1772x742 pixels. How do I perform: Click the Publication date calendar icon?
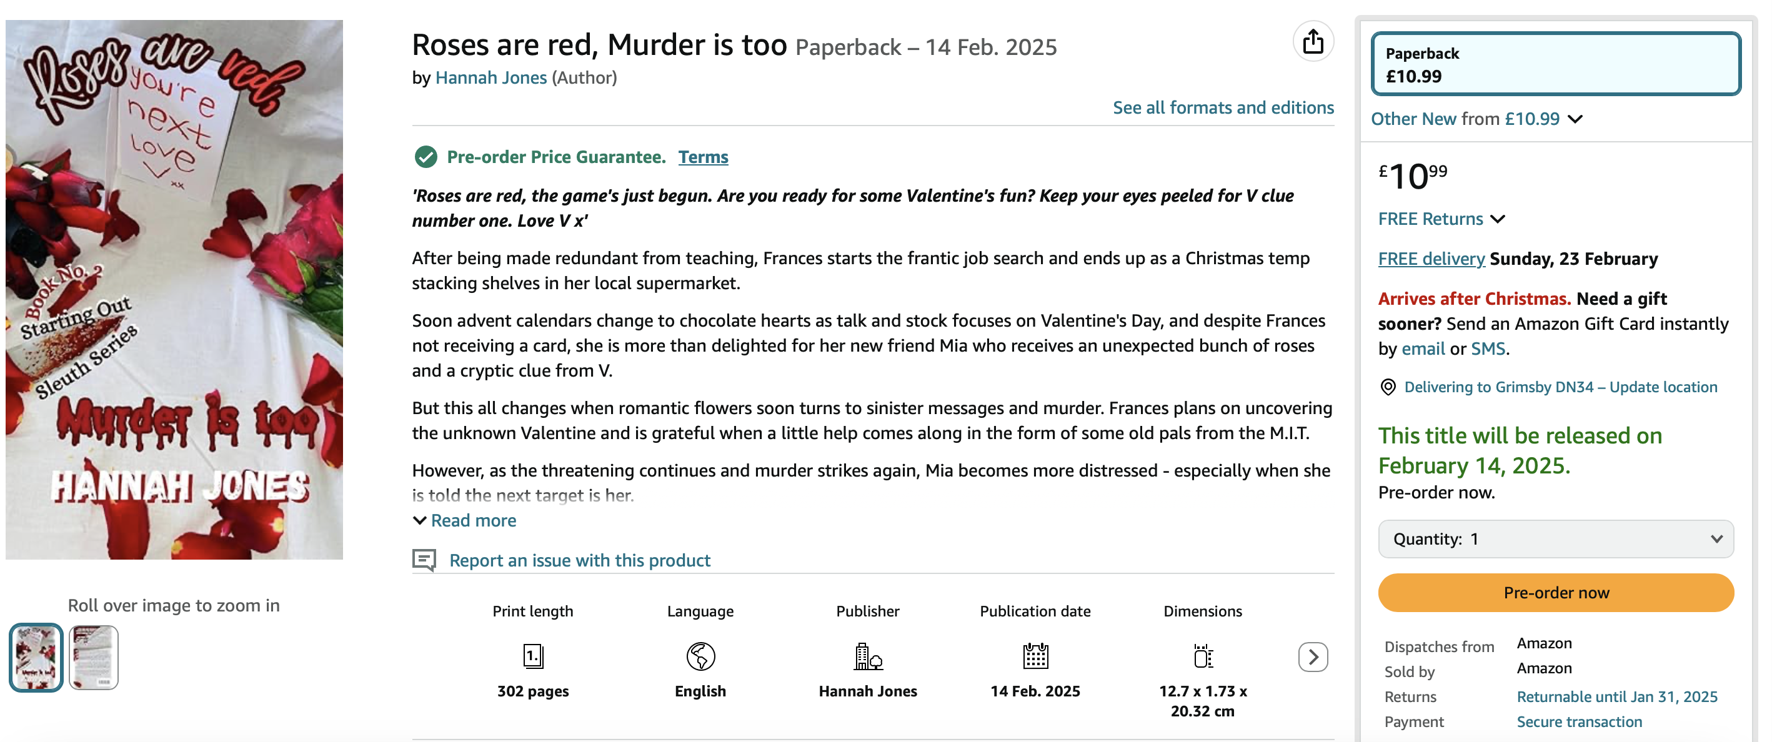[x=1035, y=656]
